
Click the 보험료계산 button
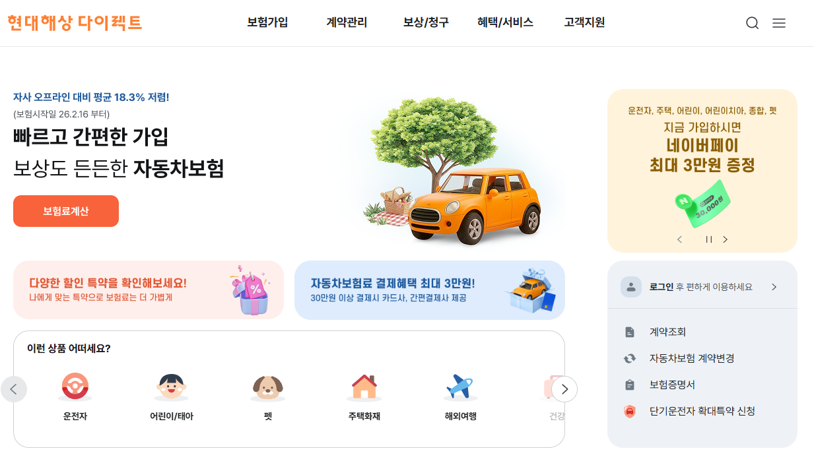tap(66, 211)
